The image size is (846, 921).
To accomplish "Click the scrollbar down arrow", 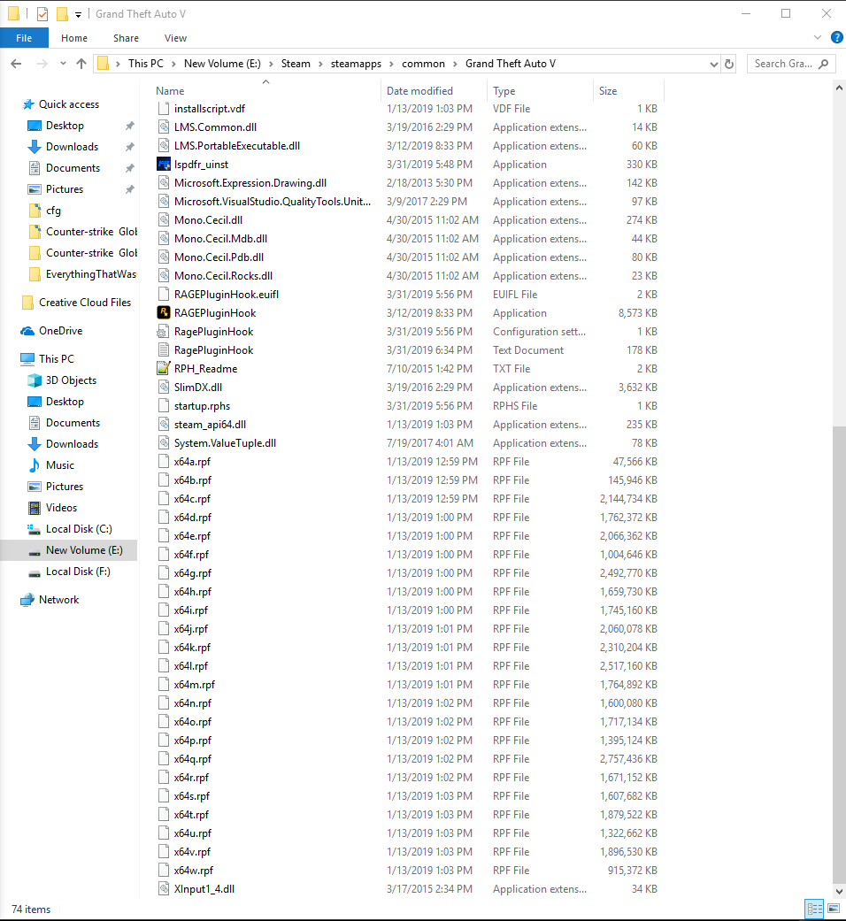I will 839,891.
